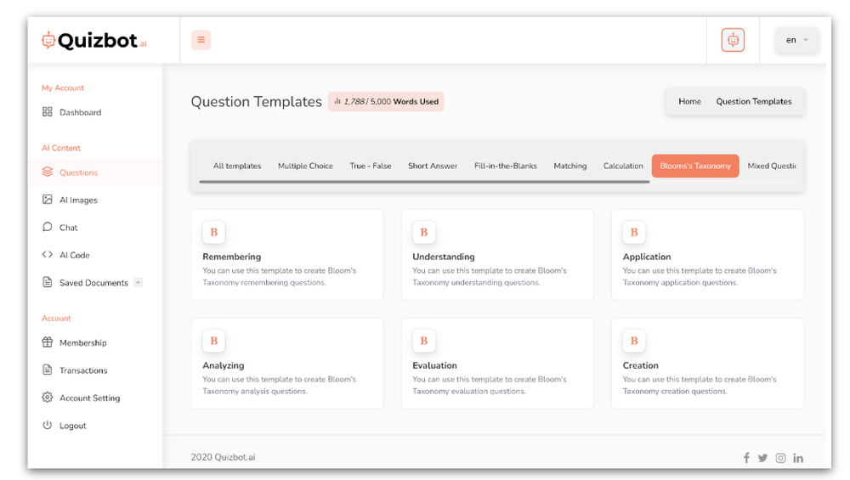Click the Understanding card B icon
The height and width of the screenshot is (480, 850).
coord(424,233)
